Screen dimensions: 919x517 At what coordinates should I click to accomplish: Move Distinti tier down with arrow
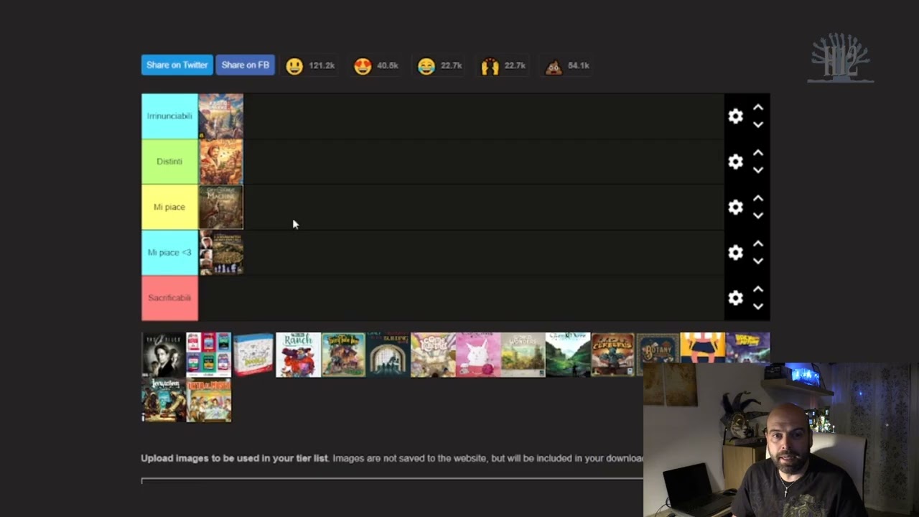(x=757, y=170)
